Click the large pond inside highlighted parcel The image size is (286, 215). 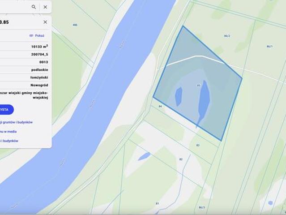click(204, 101)
